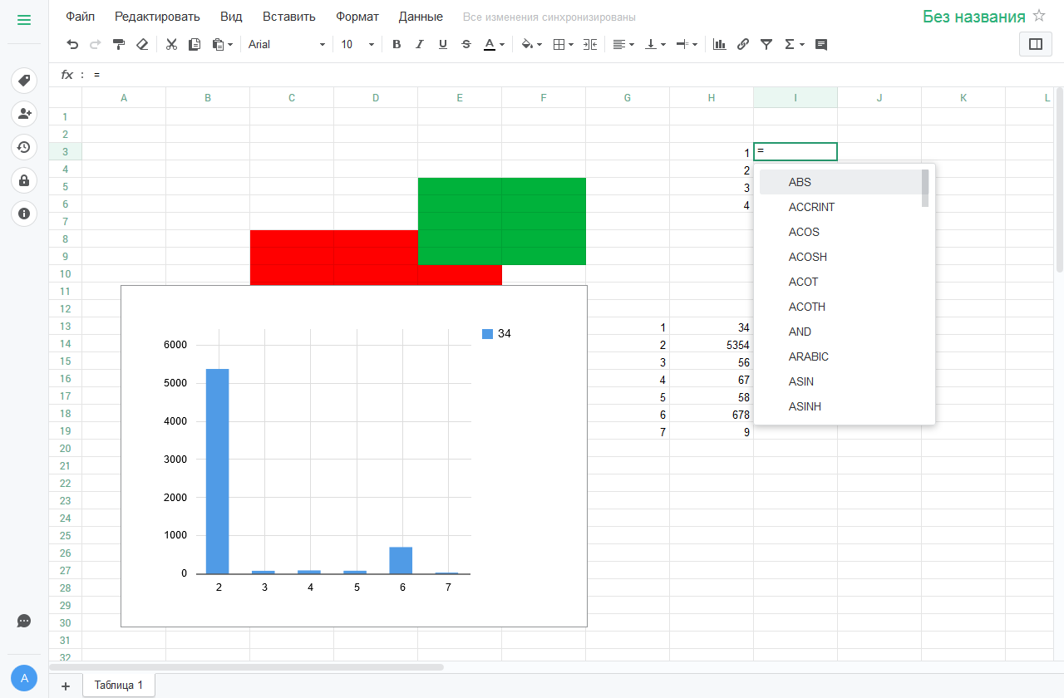The image size is (1064, 698).
Task: Click the document title Без названия
Action: (x=974, y=17)
